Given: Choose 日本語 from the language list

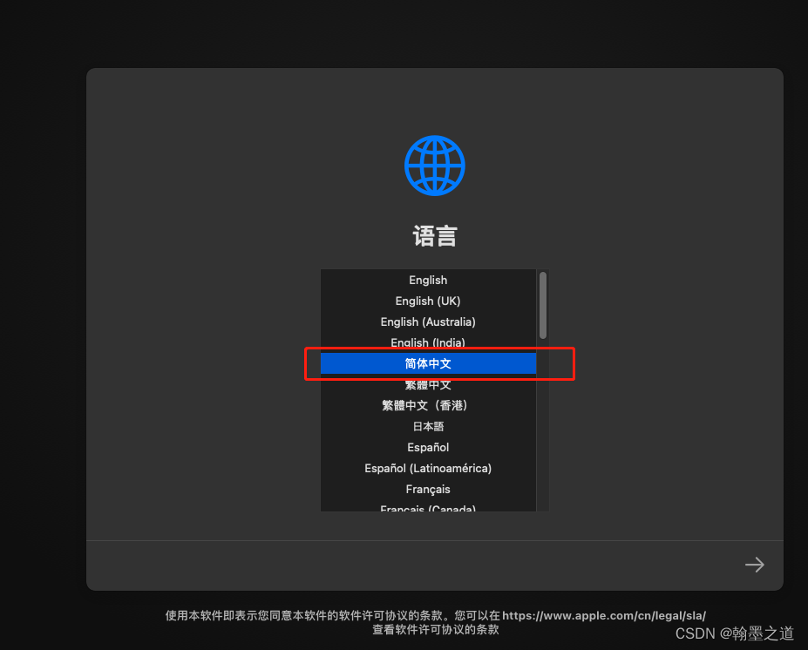Looking at the screenshot, I should click(x=428, y=426).
